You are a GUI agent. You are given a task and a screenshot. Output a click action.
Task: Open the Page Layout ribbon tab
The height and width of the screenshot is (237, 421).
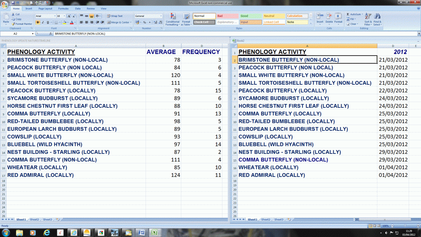[x=45, y=8]
